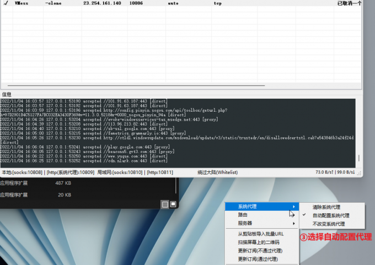Select 自动配置系统代理 option

(x=331, y=215)
